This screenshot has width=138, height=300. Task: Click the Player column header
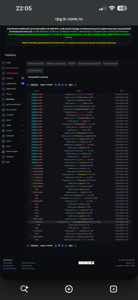pos(37,91)
